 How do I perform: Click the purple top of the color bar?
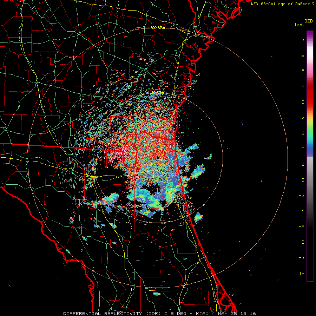(x=310, y=34)
